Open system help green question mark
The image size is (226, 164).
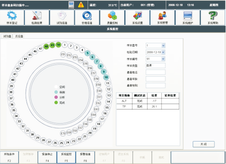213,17
